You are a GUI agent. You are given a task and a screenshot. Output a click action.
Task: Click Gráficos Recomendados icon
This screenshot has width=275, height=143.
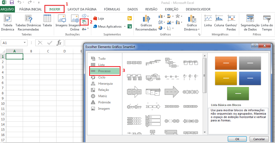(x=146, y=19)
